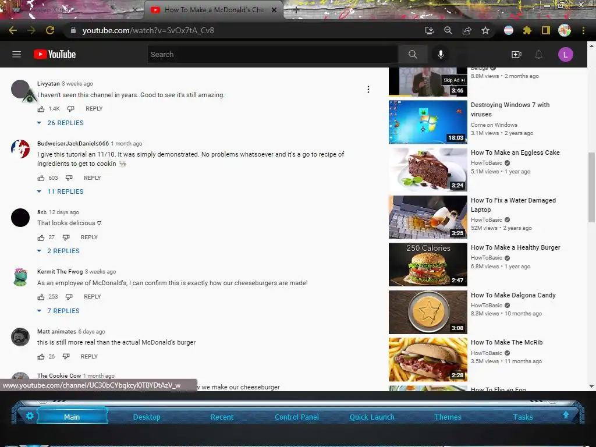Bookmark this page with the star icon
The width and height of the screenshot is (596, 447).
(x=485, y=30)
